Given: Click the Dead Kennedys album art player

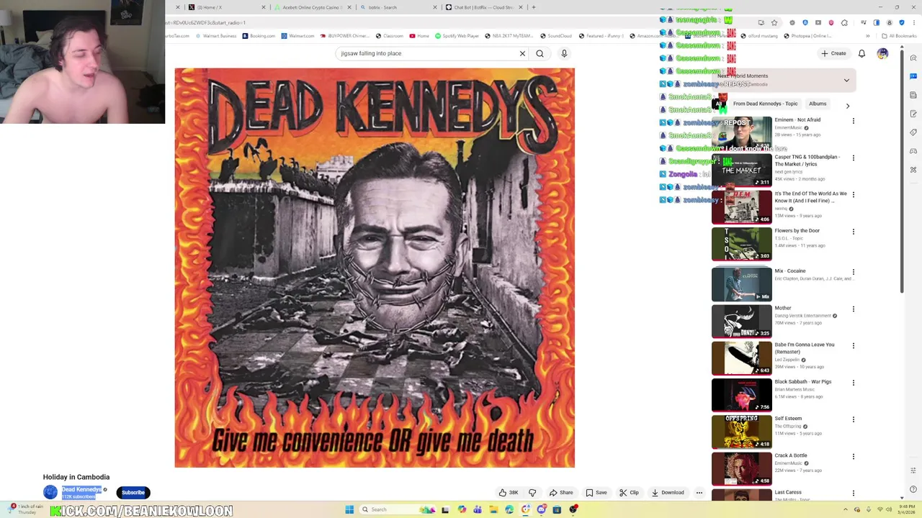Looking at the screenshot, I should click(x=375, y=268).
